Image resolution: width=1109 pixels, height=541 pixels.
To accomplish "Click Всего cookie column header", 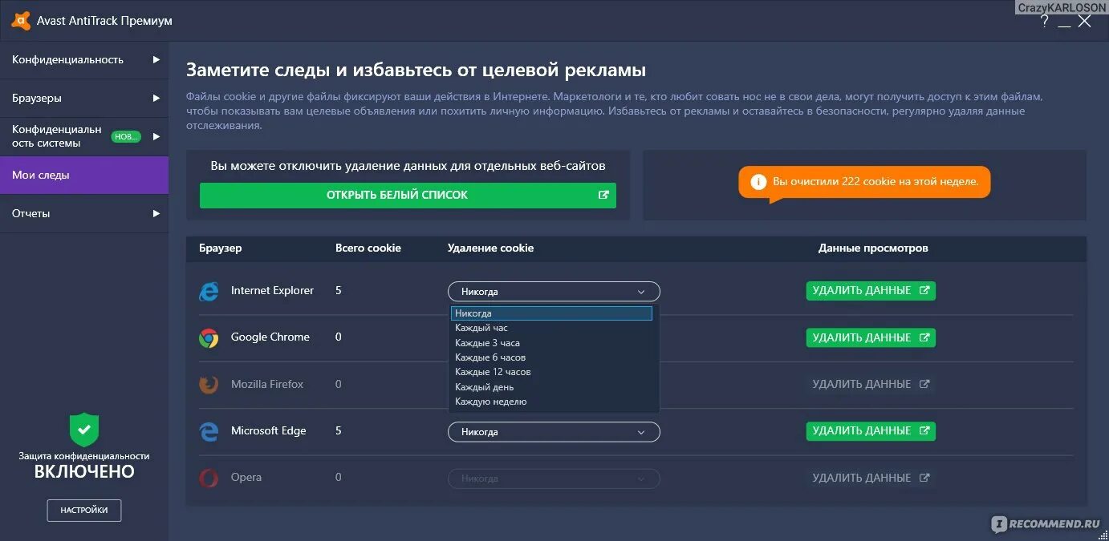I will (x=368, y=248).
